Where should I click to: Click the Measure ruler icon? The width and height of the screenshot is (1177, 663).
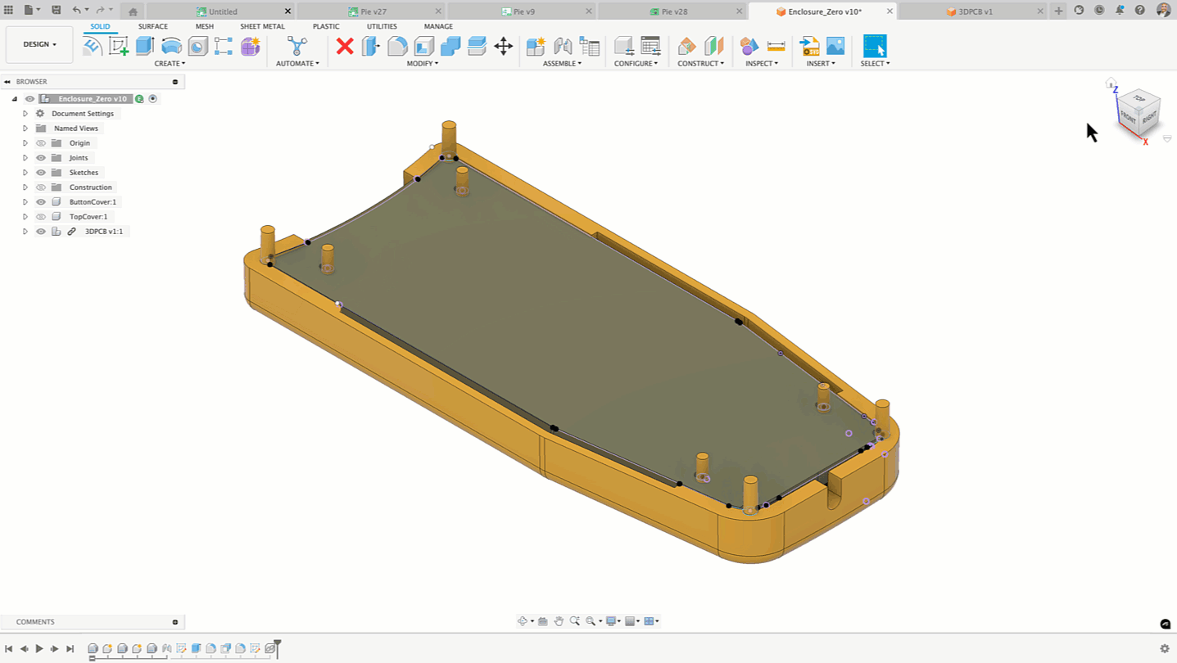pos(776,46)
